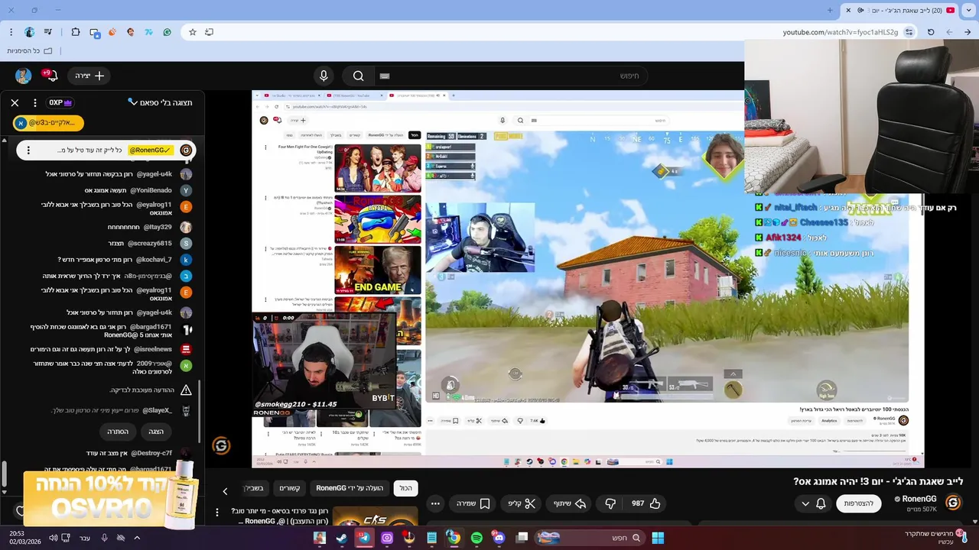Click the Windows taskbar search box
979x550 pixels.
pyautogui.click(x=588, y=538)
